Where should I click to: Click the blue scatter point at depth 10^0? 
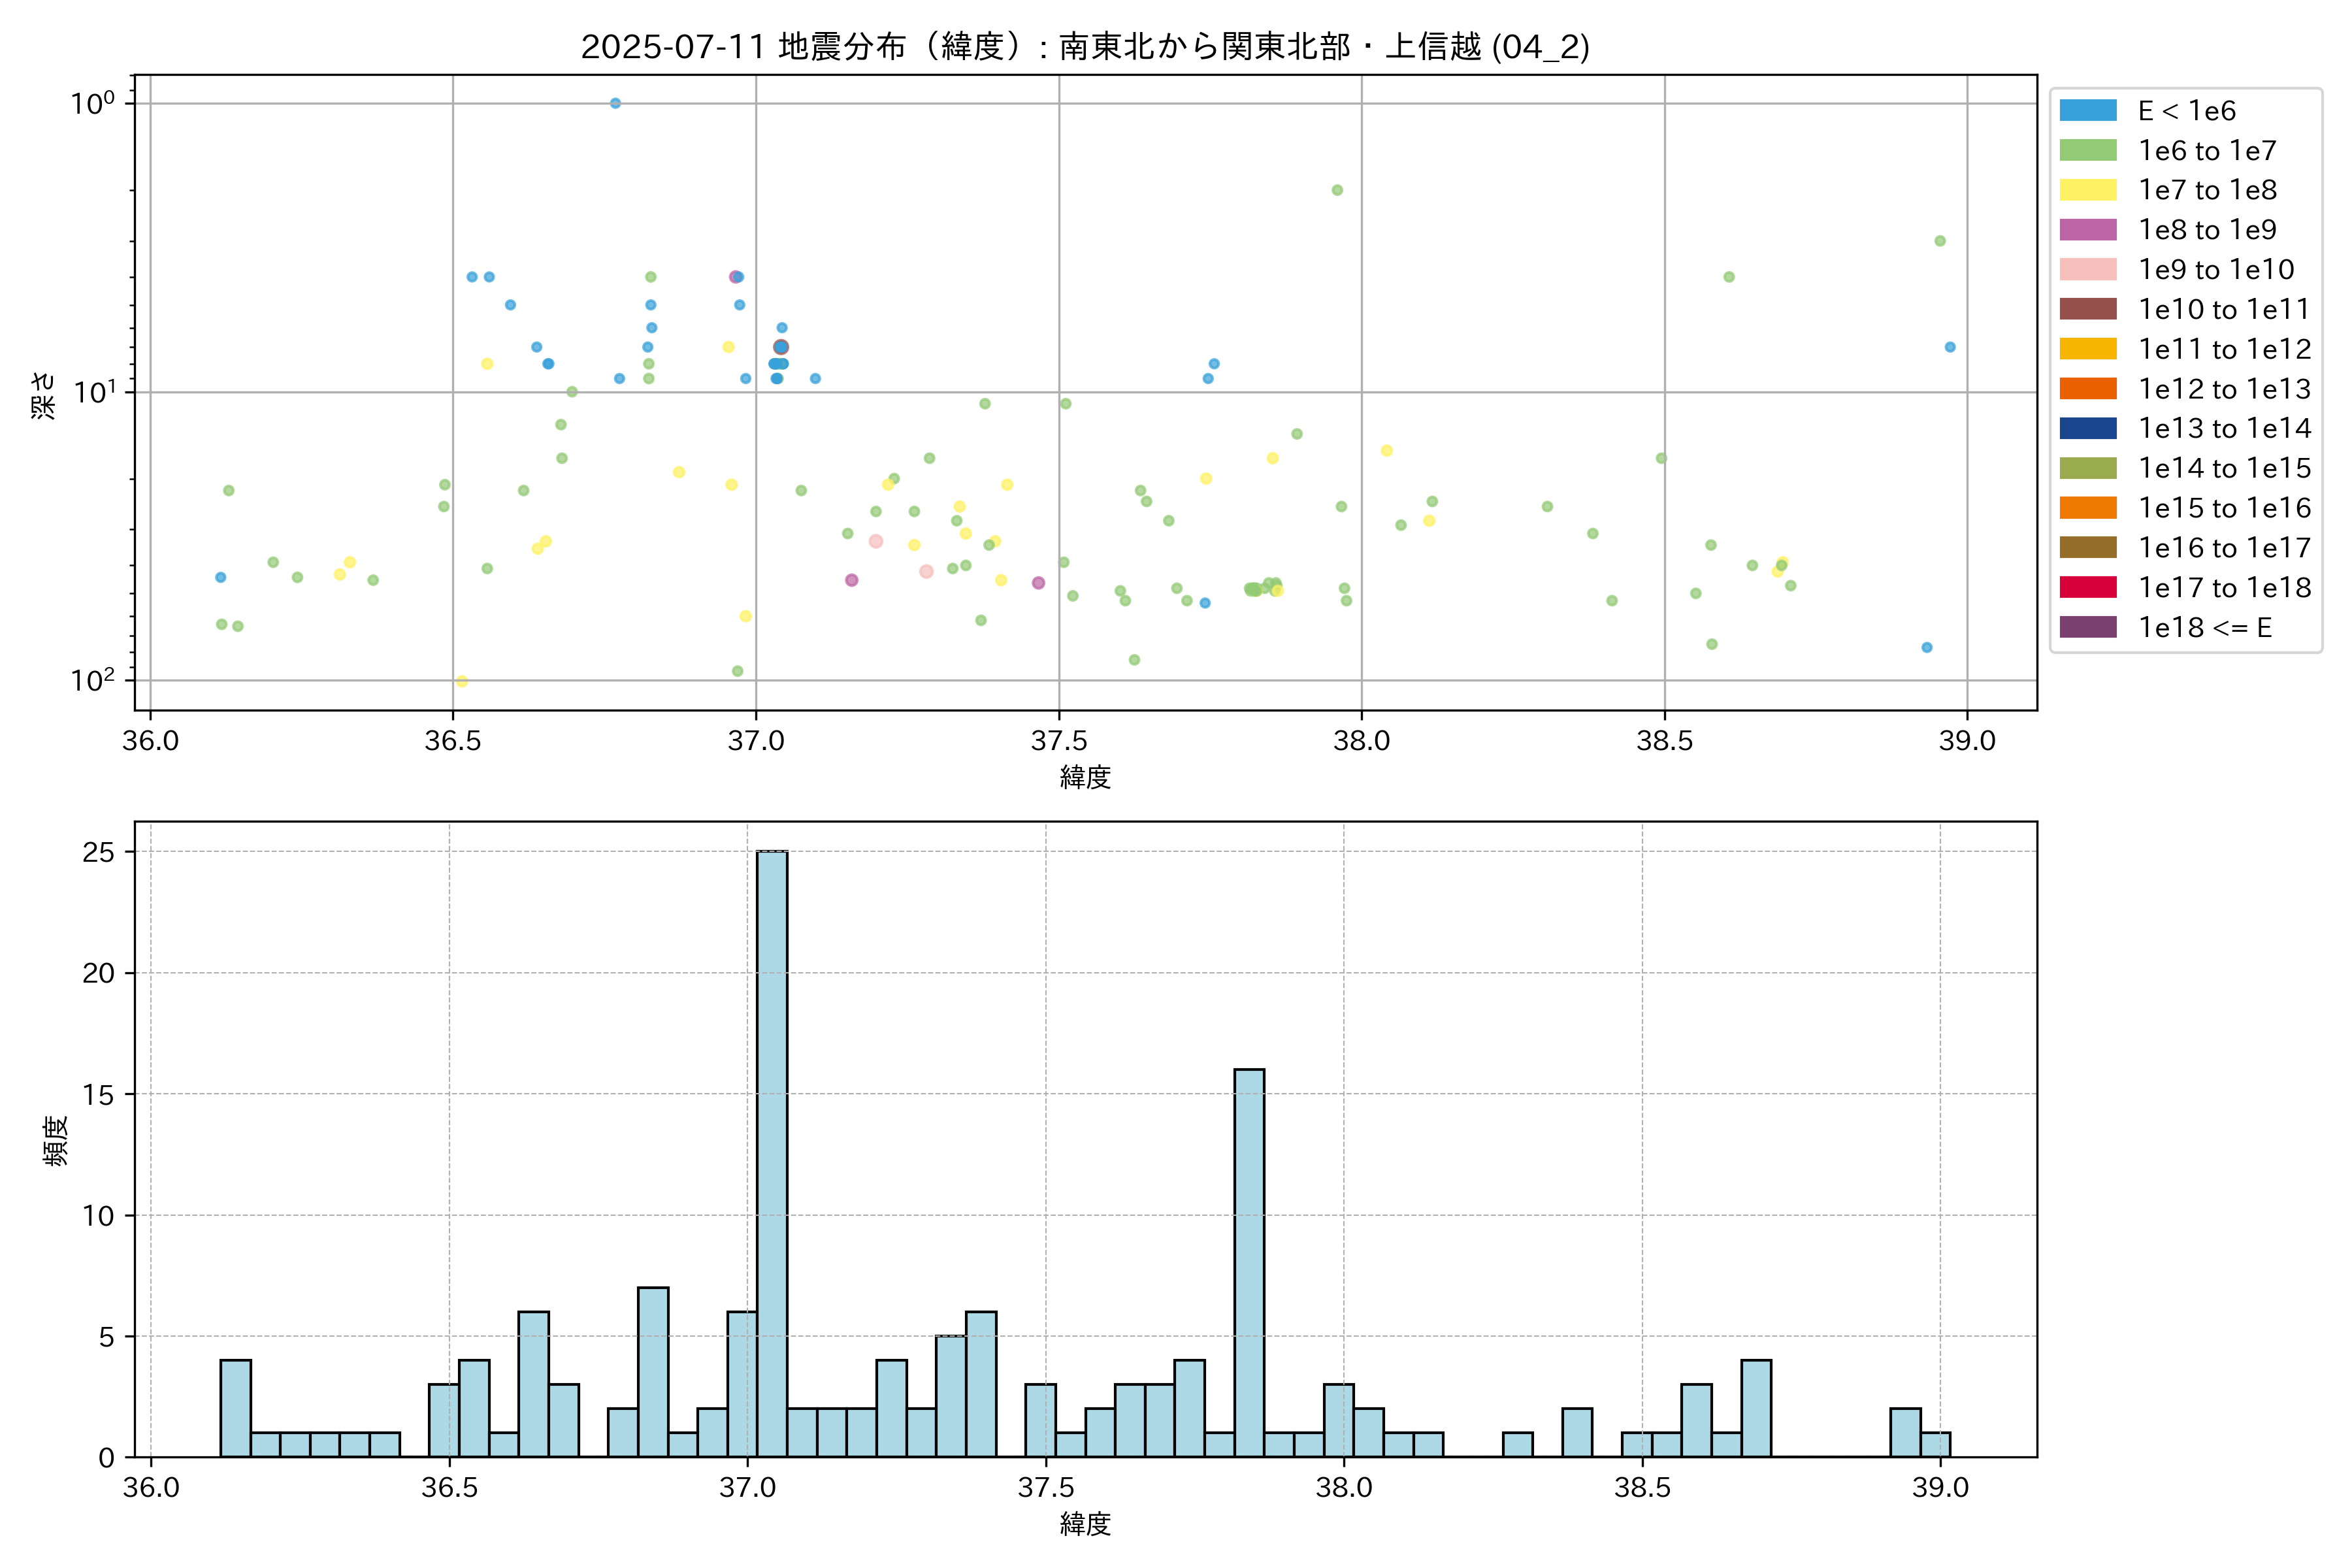coord(615,103)
